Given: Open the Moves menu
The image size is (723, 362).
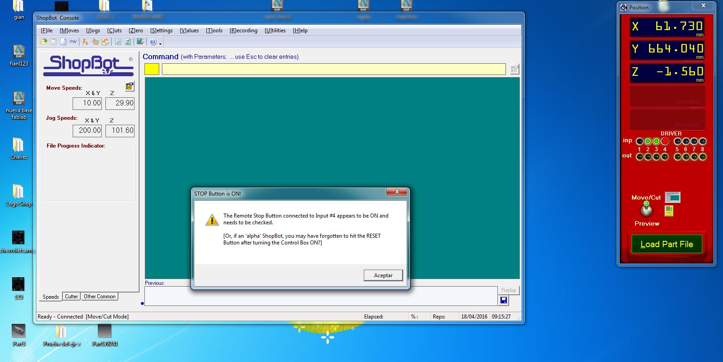Looking at the screenshot, I should point(69,31).
